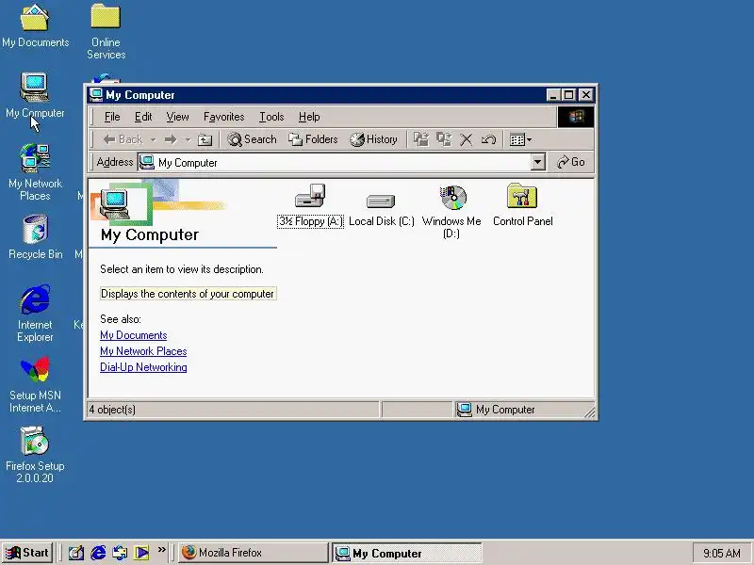The width and height of the screenshot is (754, 565).
Task: Select Recycle Bin desktop icon
Action: click(x=35, y=237)
